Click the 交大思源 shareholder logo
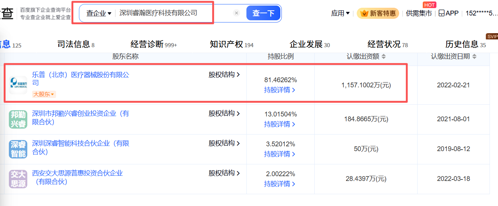This screenshot has width=498, height=206. pos(18,179)
